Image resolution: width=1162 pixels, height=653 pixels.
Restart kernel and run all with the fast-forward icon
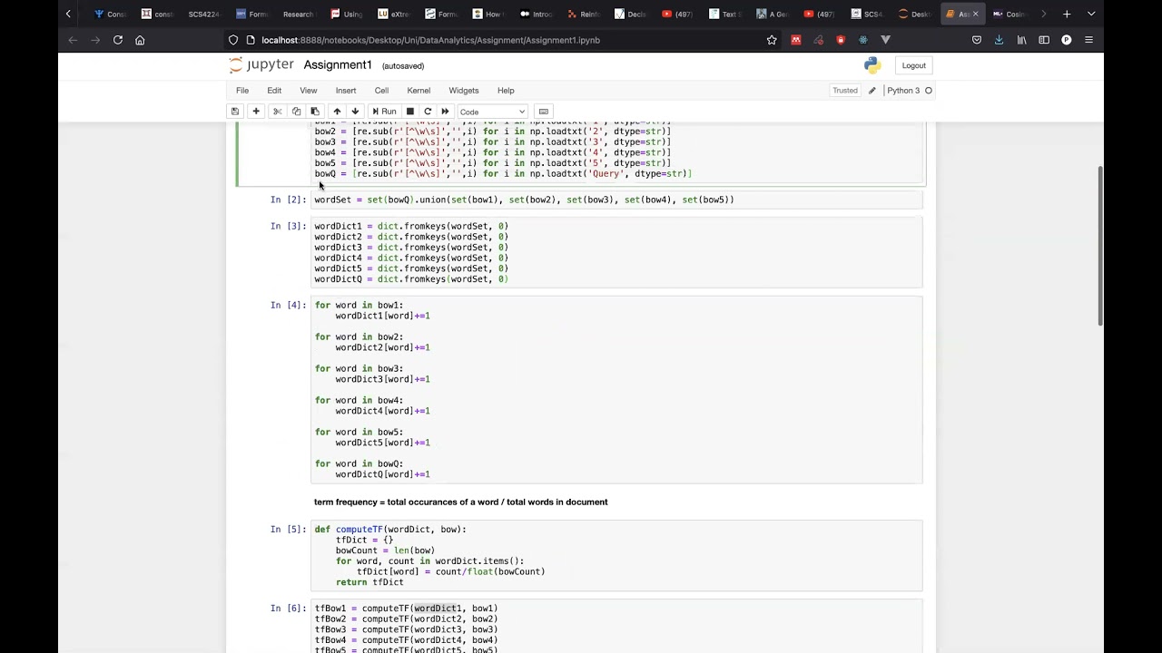coord(445,112)
